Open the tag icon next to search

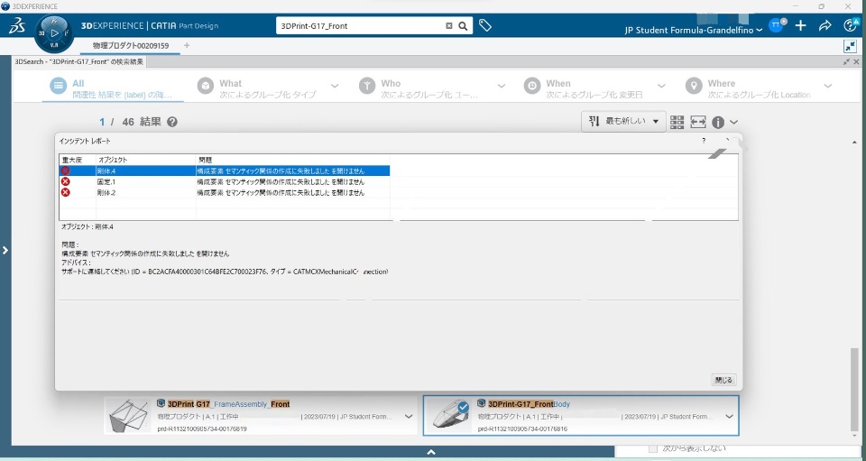click(485, 25)
